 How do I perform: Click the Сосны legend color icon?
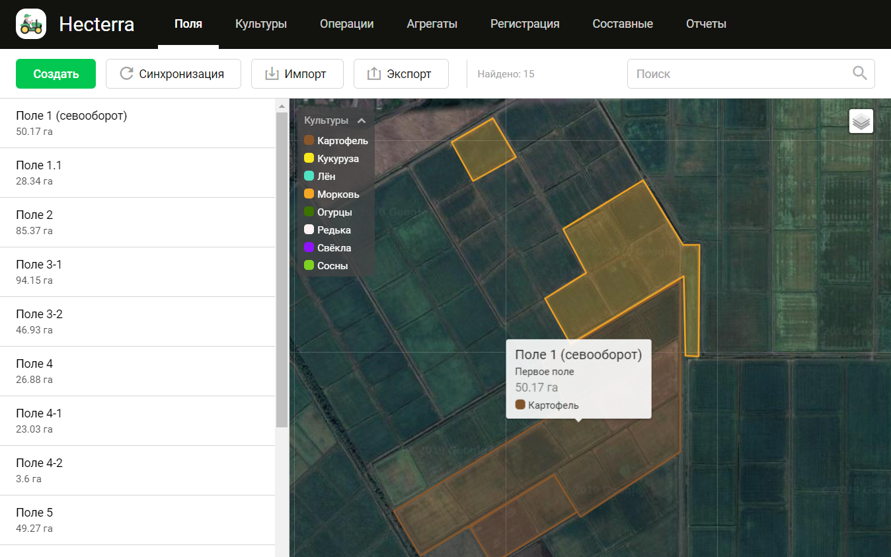point(309,265)
